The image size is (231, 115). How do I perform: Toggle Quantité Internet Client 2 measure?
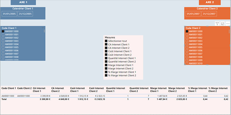pos(106,61)
